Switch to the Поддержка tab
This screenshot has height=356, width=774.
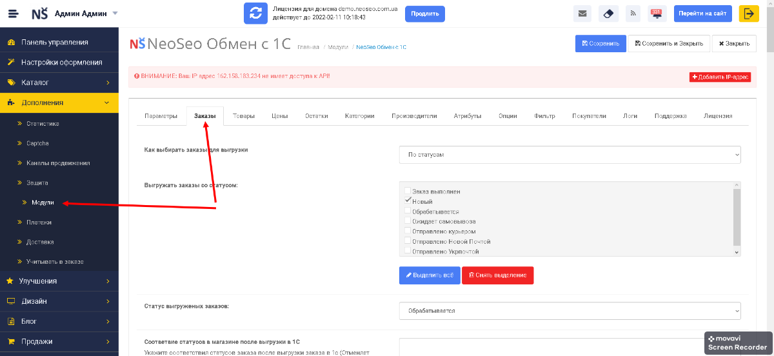pyautogui.click(x=671, y=116)
